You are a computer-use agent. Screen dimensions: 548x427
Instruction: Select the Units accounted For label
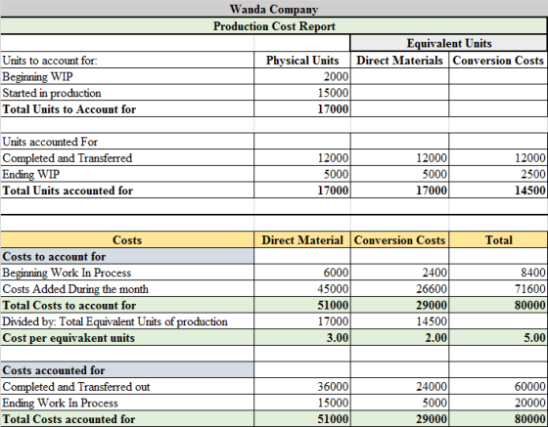tap(50, 142)
